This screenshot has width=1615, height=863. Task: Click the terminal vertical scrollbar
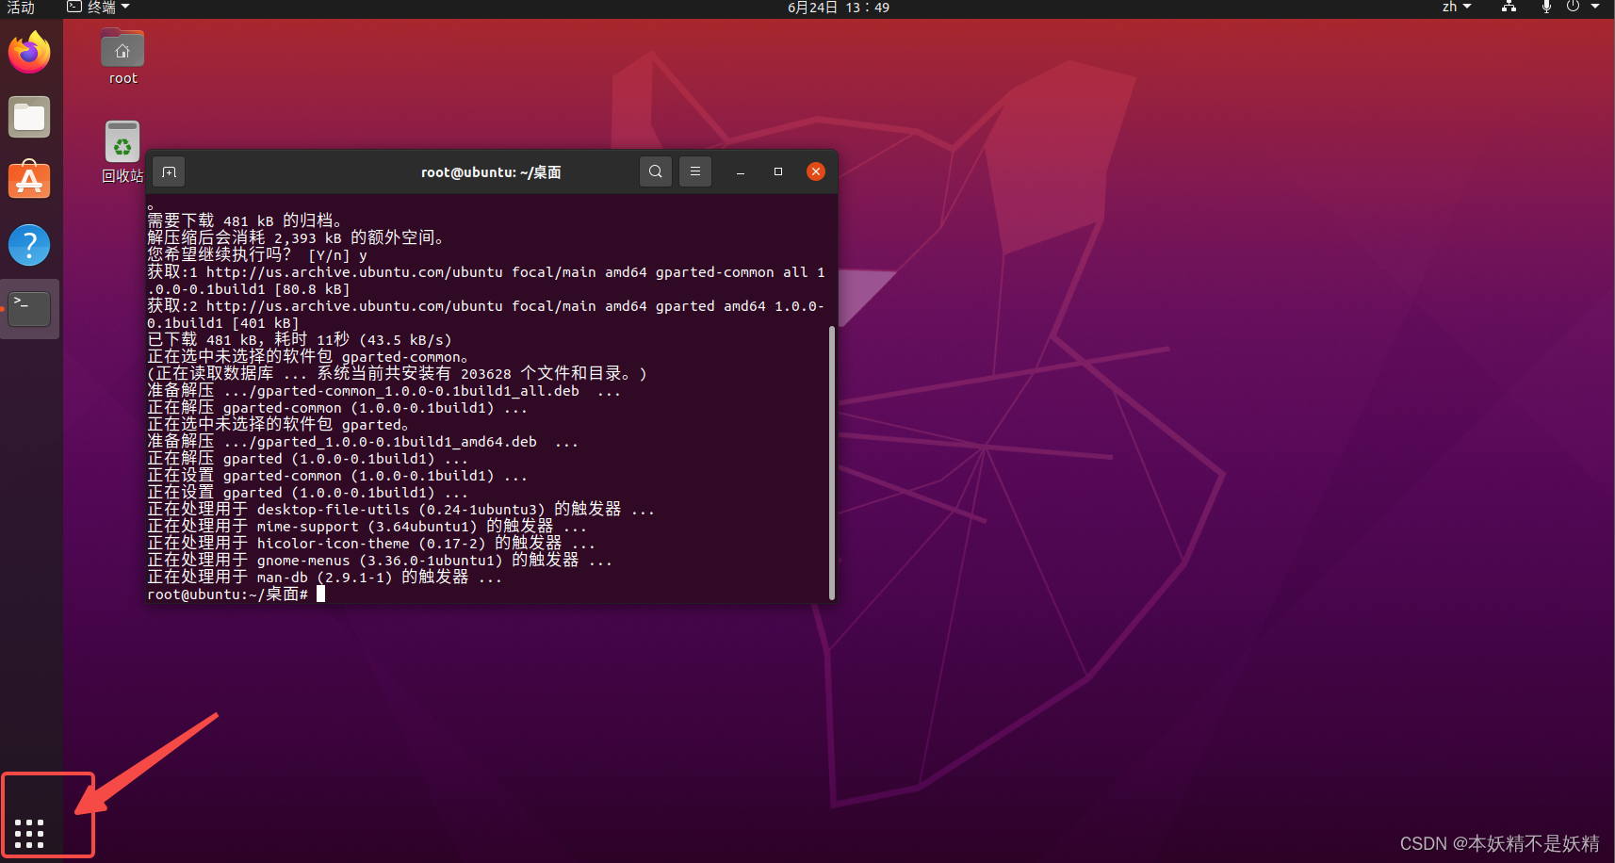coord(832,462)
